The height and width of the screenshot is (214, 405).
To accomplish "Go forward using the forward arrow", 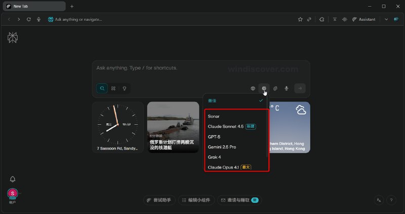I will point(19,19).
